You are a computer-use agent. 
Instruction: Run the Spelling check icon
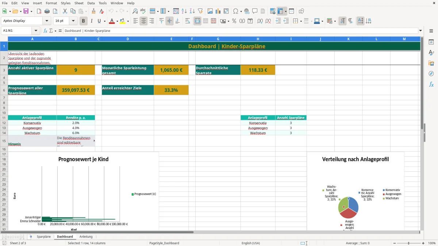[x=143, y=11]
